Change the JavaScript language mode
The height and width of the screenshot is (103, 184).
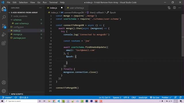[x=143, y=98]
